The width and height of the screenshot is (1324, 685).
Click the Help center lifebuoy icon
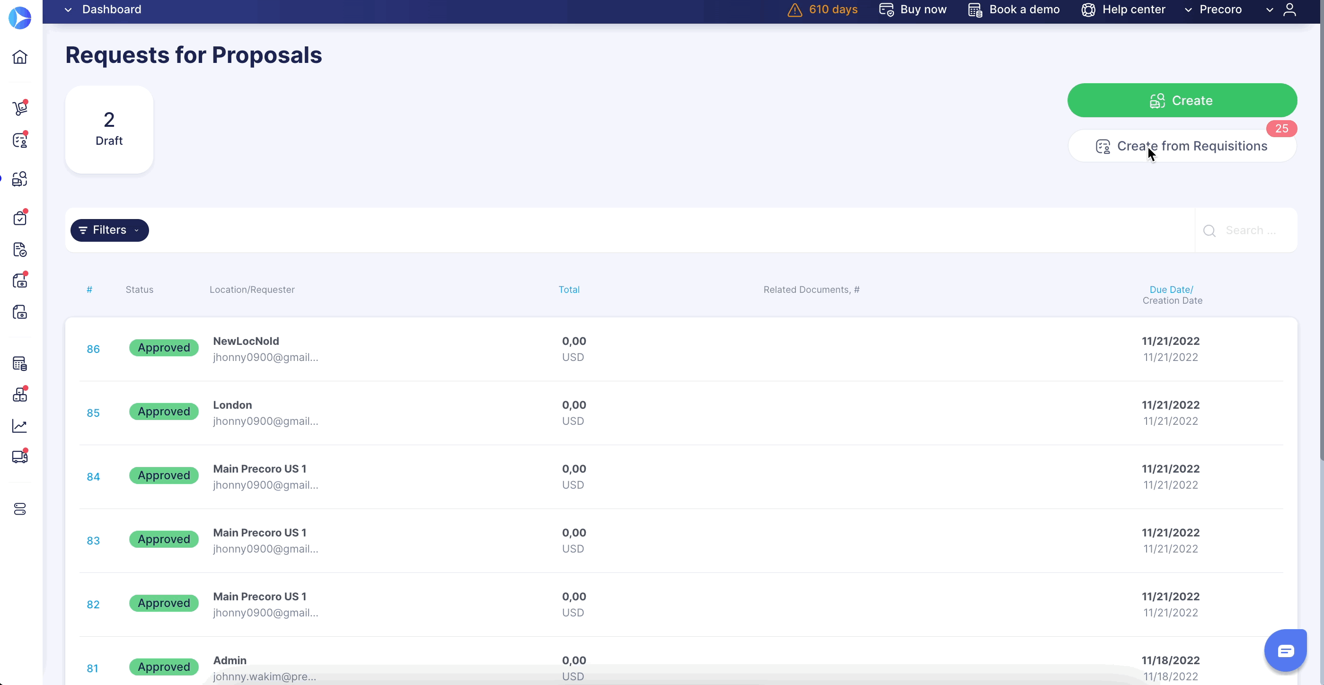click(x=1088, y=10)
